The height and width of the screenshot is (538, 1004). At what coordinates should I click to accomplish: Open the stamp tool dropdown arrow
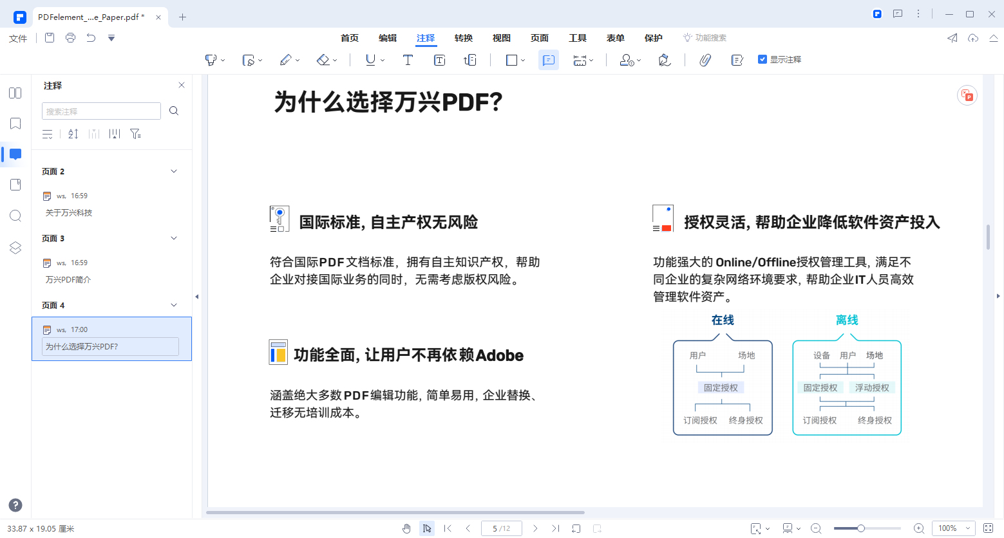coord(639,60)
